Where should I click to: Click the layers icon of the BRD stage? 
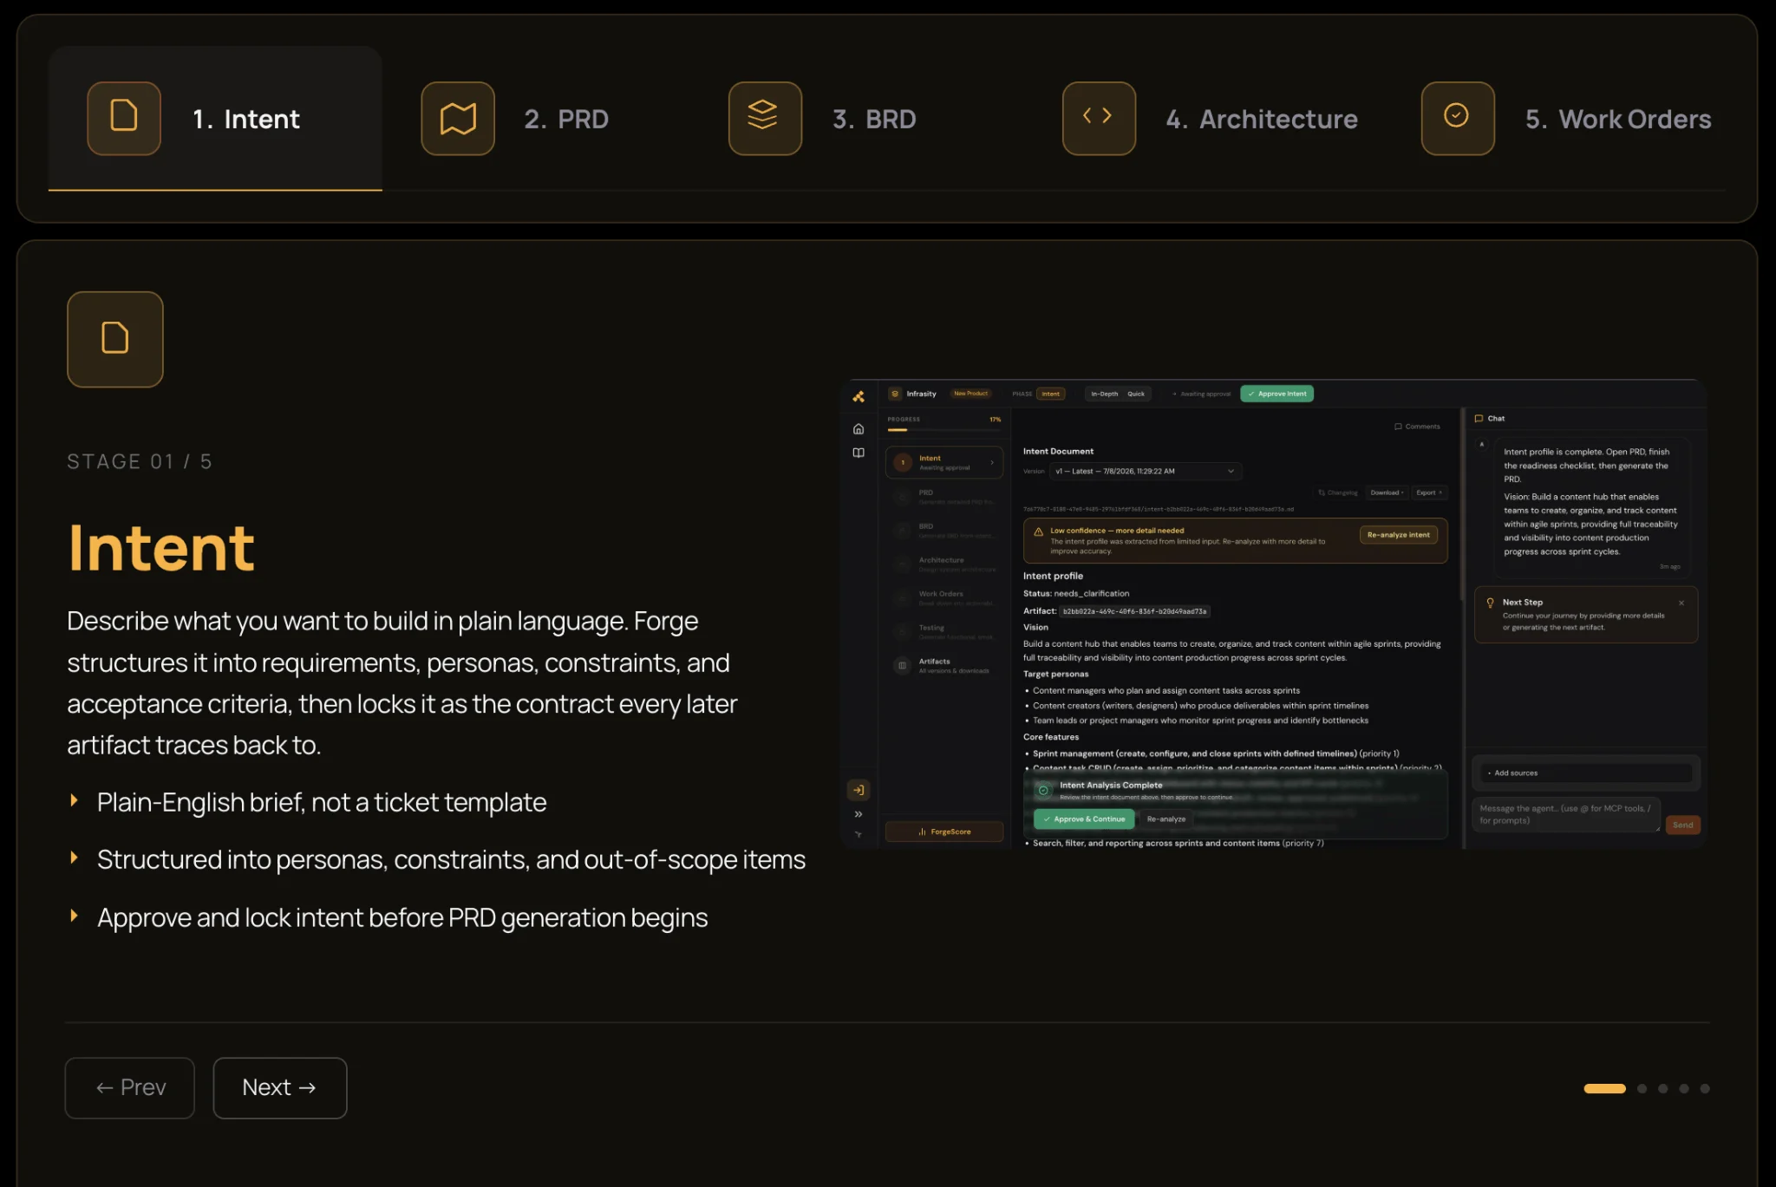tap(765, 119)
